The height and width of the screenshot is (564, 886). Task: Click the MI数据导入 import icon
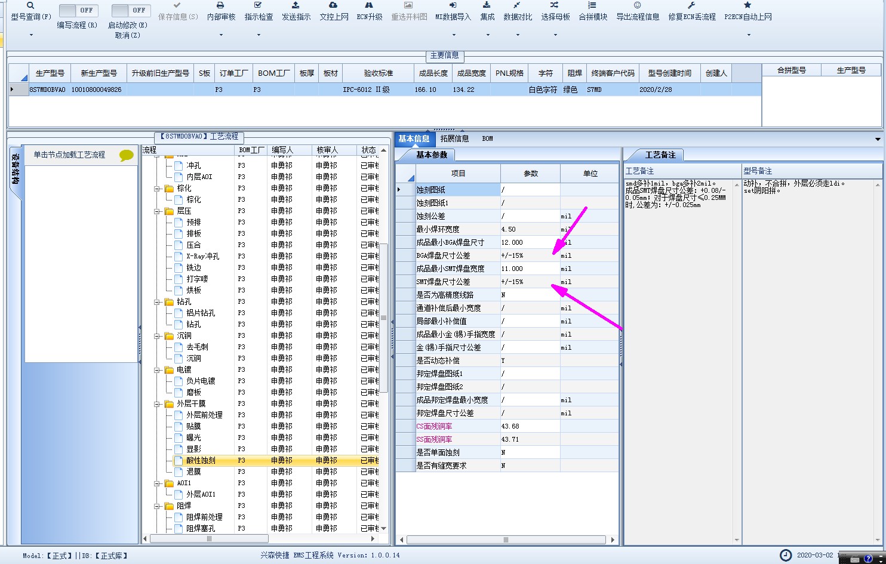click(453, 5)
